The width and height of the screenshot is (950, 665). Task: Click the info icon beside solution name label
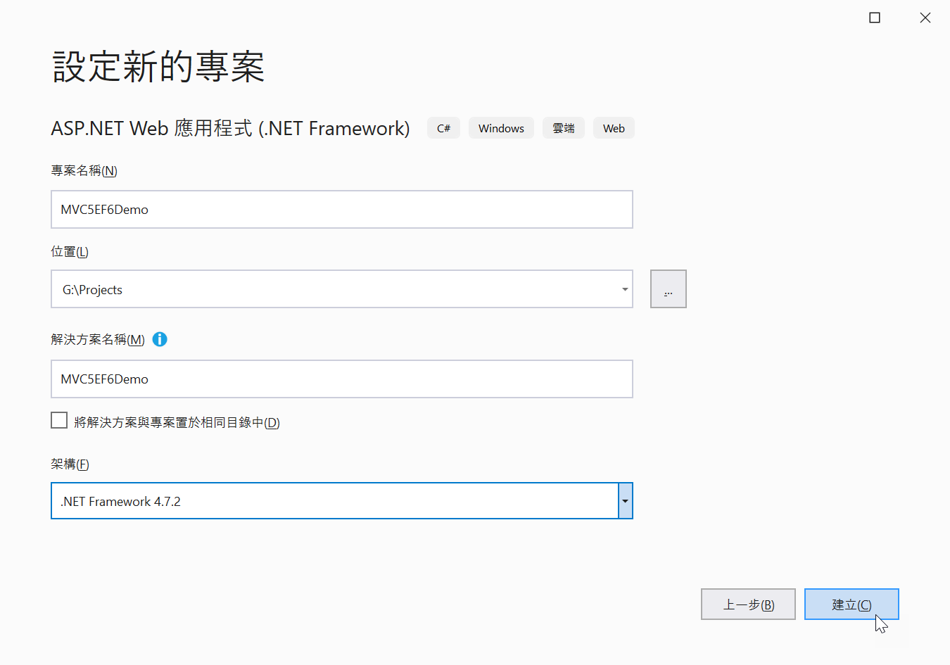[160, 339]
